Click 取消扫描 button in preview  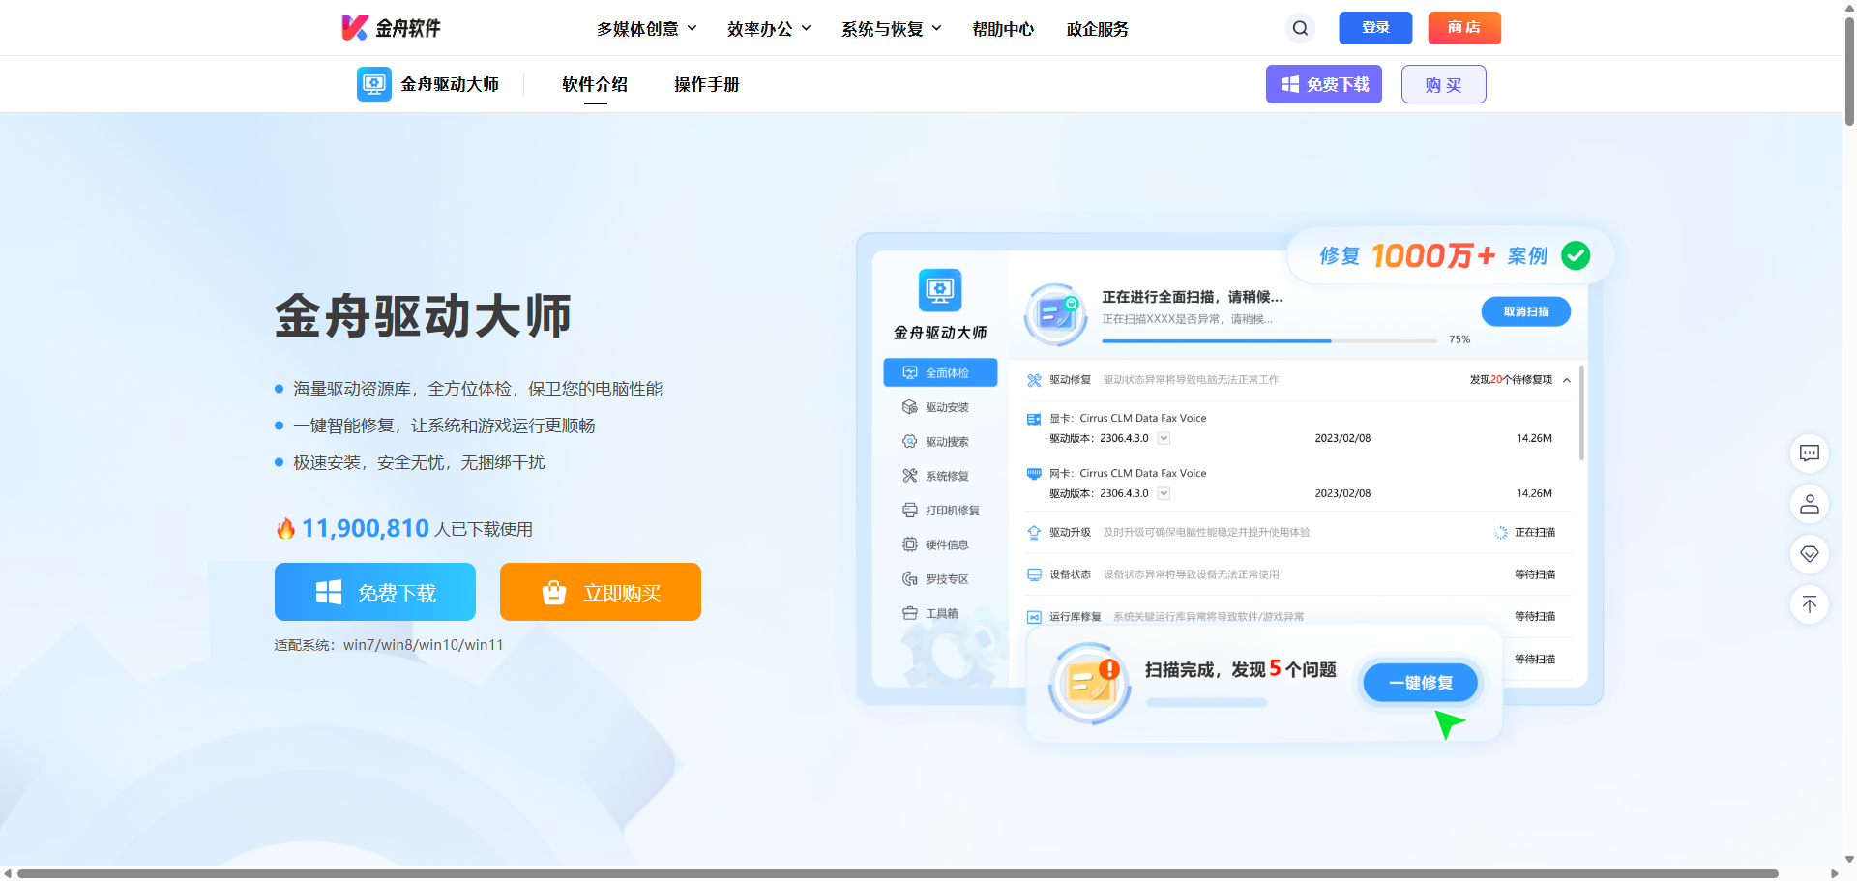point(1526,311)
